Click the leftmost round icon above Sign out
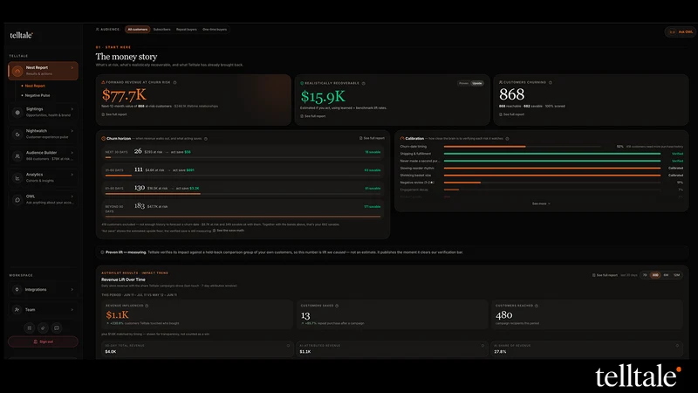Image resolution: width=698 pixels, height=393 pixels. coord(30,328)
